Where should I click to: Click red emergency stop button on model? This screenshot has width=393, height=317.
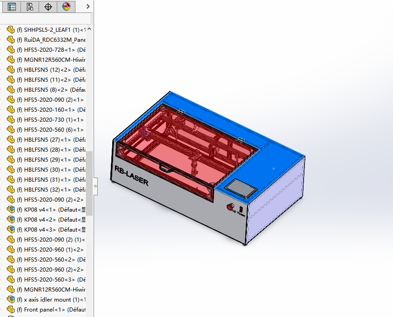click(230, 207)
